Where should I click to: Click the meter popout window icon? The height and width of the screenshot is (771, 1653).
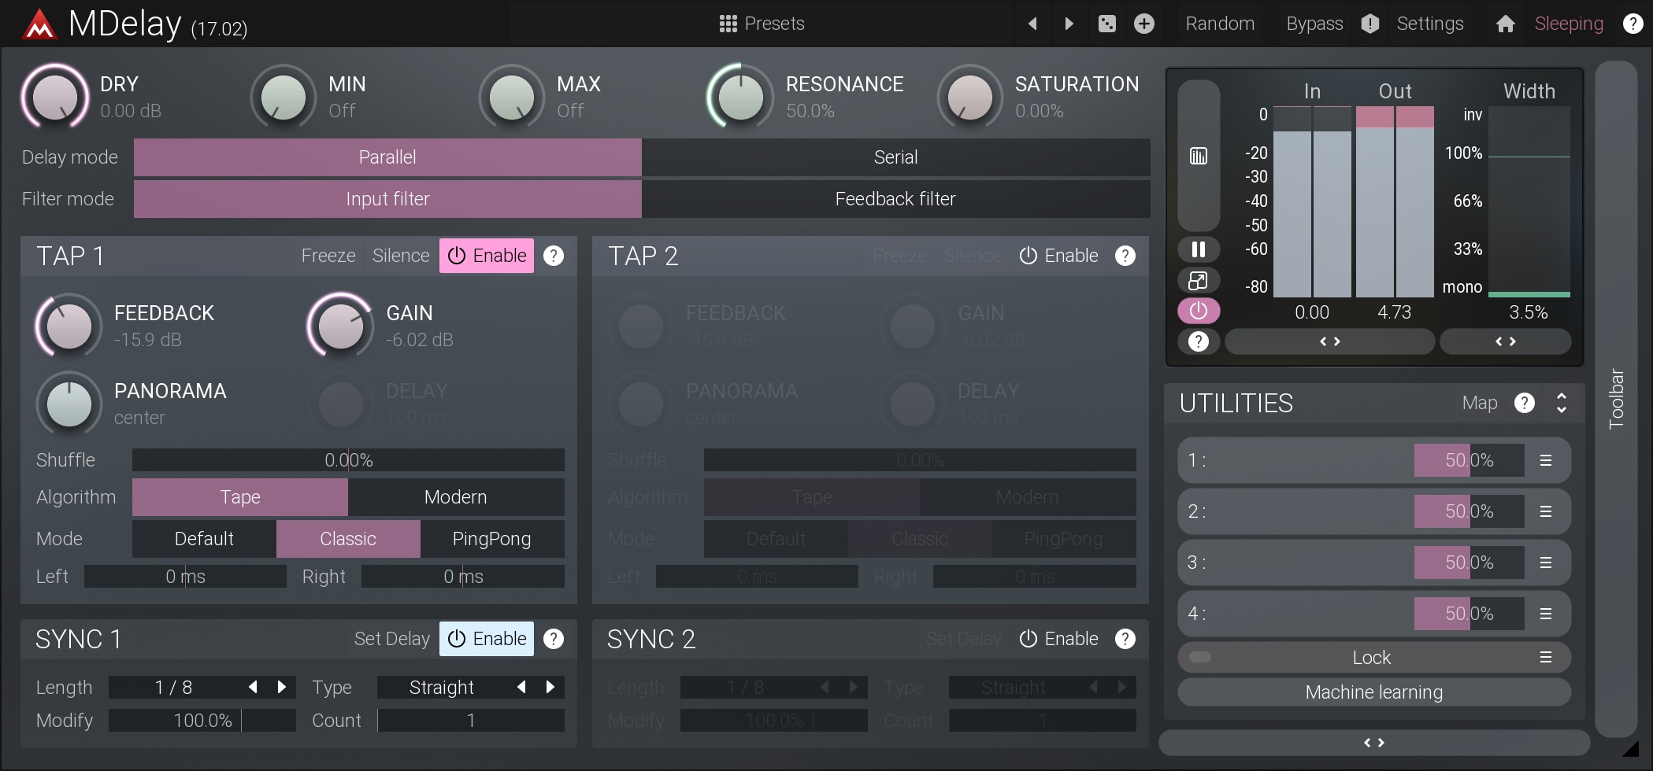pos(1198,280)
